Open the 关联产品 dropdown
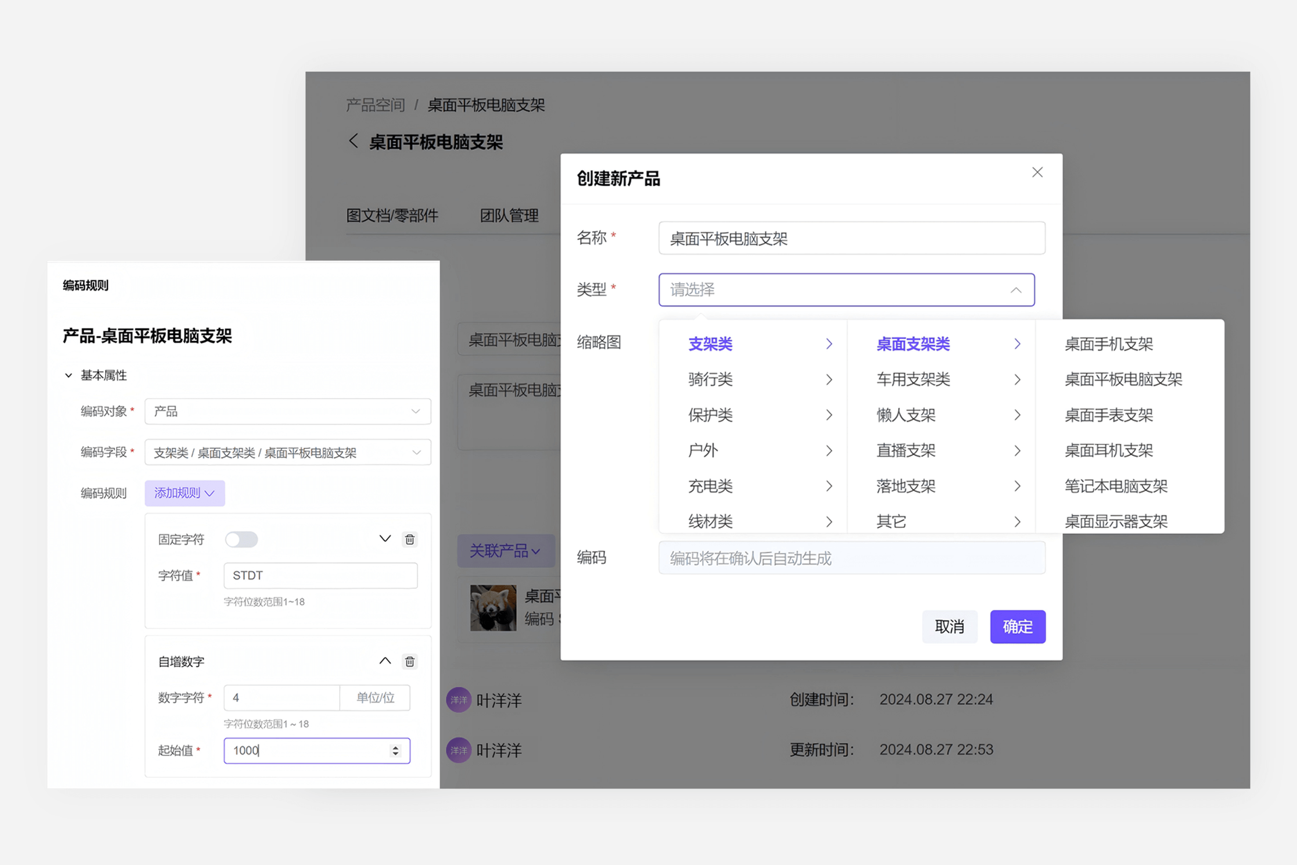The width and height of the screenshot is (1297, 865). coord(506,551)
